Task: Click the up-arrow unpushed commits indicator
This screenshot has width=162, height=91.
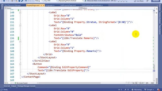Action: coord(120,89)
